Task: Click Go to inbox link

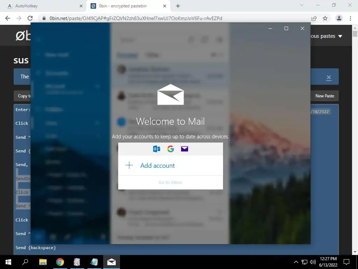Action: [x=170, y=182]
